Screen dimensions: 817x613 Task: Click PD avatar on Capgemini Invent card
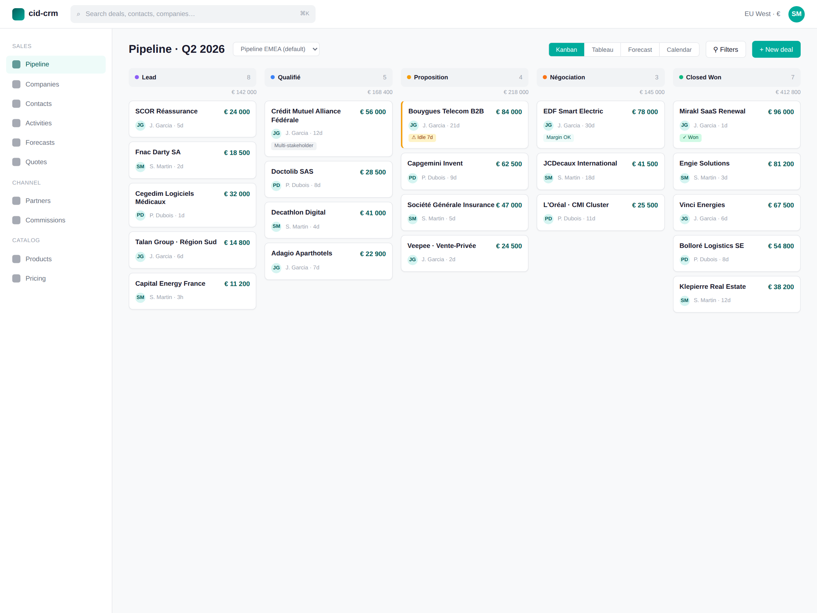pyautogui.click(x=413, y=178)
